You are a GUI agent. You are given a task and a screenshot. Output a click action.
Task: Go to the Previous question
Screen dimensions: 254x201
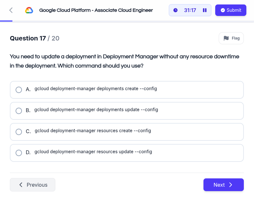click(x=32, y=185)
